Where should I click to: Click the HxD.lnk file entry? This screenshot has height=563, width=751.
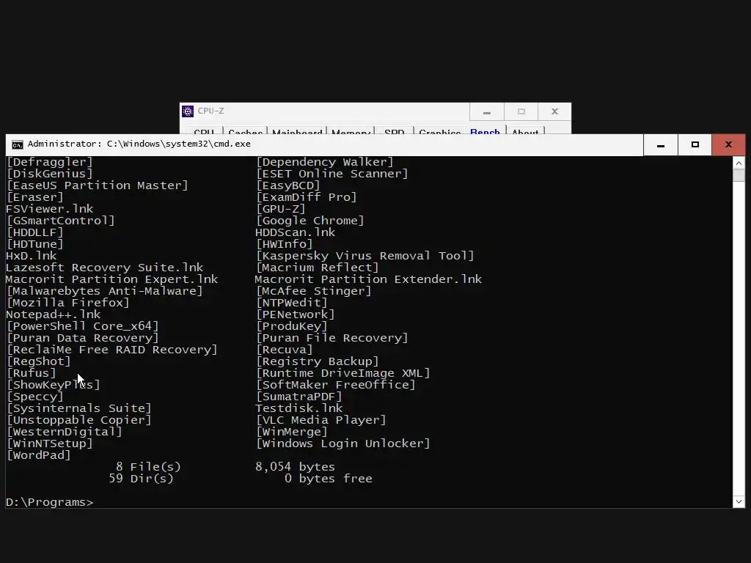(31, 256)
